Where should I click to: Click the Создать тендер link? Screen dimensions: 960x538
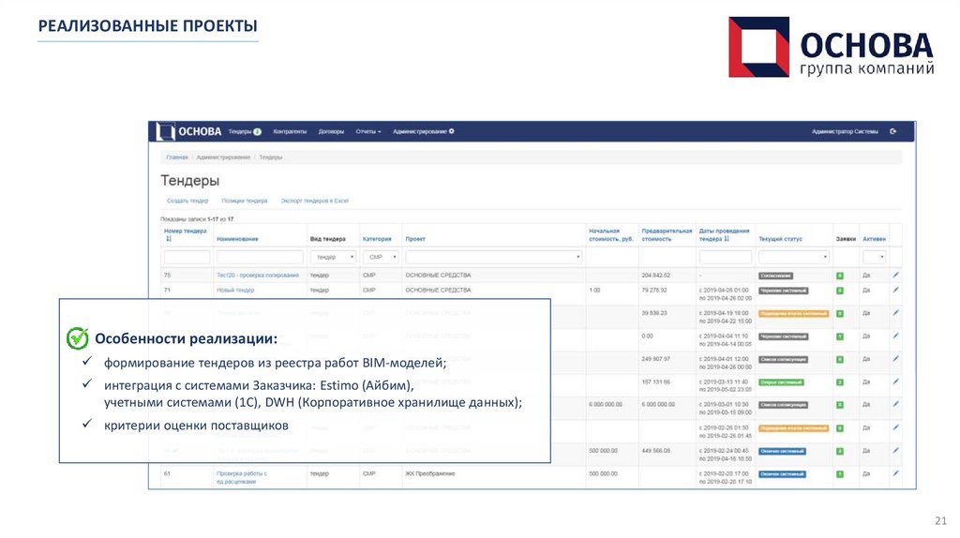(187, 201)
